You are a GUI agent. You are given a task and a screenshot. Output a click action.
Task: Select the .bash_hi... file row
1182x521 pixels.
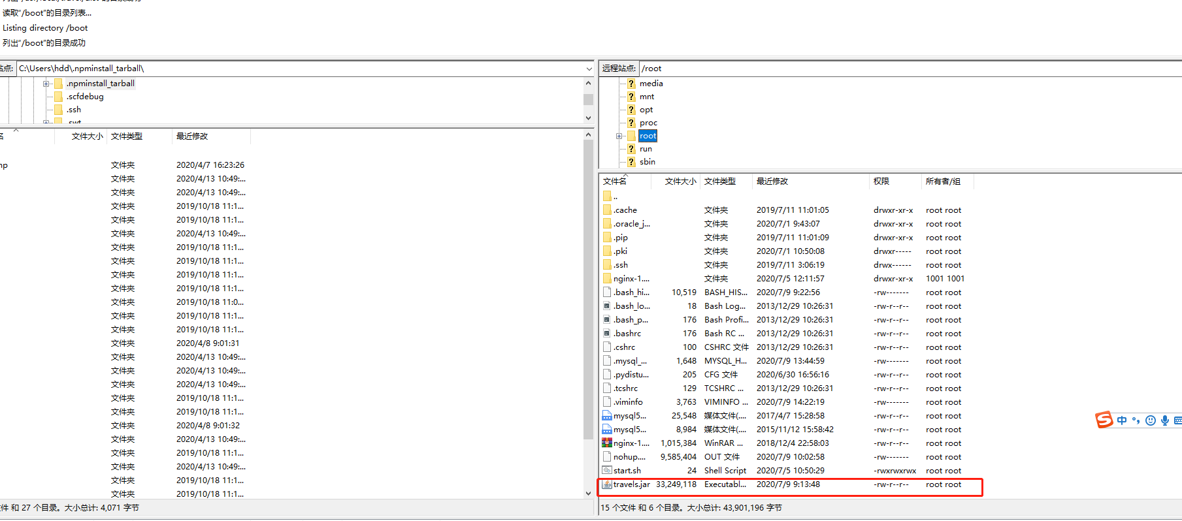(x=786, y=292)
